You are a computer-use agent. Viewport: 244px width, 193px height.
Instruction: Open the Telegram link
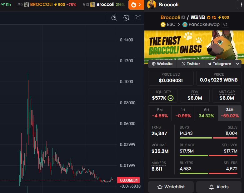(220, 64)
